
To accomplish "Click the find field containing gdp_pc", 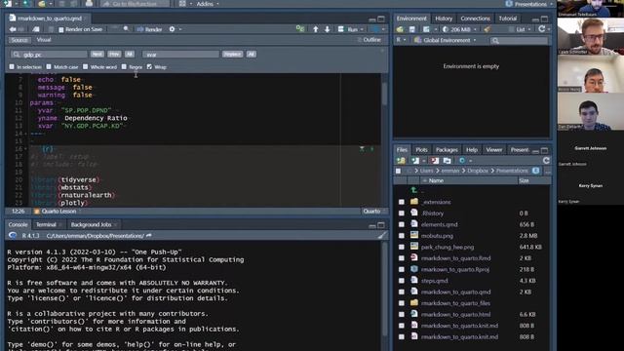I will tap(49, 55).
